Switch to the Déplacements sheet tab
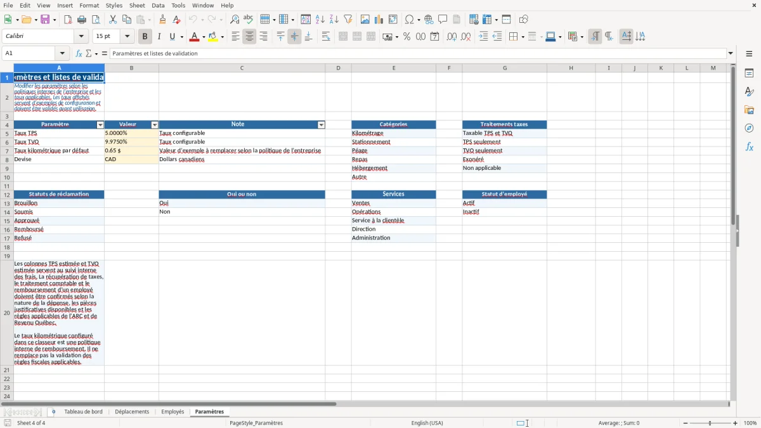761x428 pixels. click(x=132, y=412)
